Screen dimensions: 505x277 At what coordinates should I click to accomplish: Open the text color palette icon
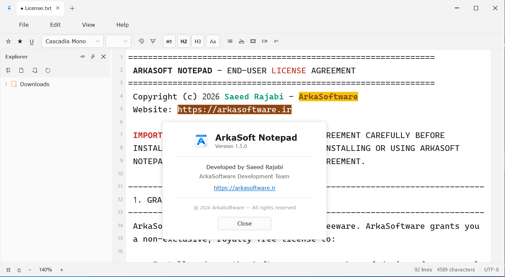point(142,41)
